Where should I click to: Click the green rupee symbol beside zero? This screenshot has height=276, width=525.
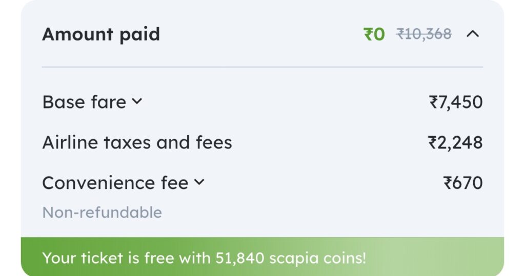point(368,34)
